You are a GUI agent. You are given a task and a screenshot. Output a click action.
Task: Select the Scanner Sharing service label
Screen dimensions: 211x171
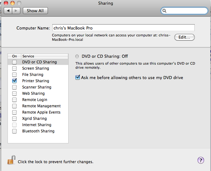(37, 87)
